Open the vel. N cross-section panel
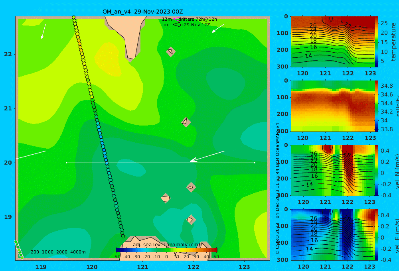The width and height of the screenshot is (399, 271). (x=333, y=170)
